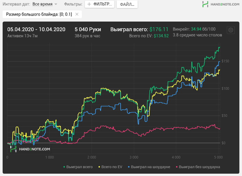This screenshot has height=176, width=242.
Task: Click the date range 05.04.2020 - 10.04.2020
Action: coord(36,29)
